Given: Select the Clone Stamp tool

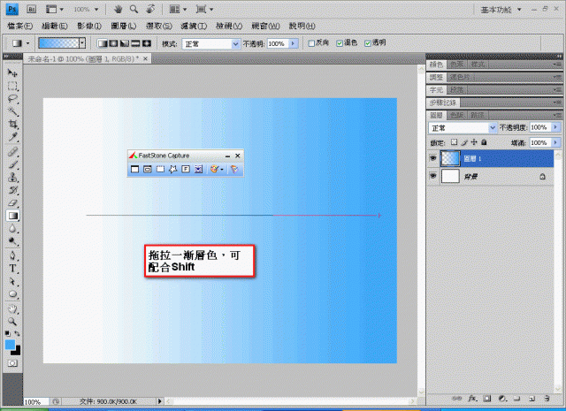Looking at the screenshot, I should (12, 177).
